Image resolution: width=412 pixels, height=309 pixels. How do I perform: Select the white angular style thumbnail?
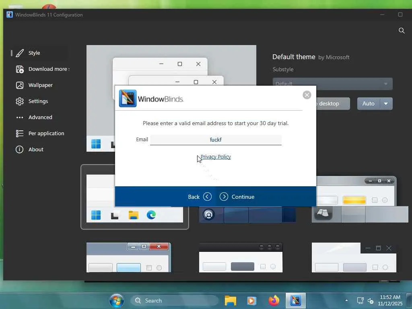[x=354, y=257]
